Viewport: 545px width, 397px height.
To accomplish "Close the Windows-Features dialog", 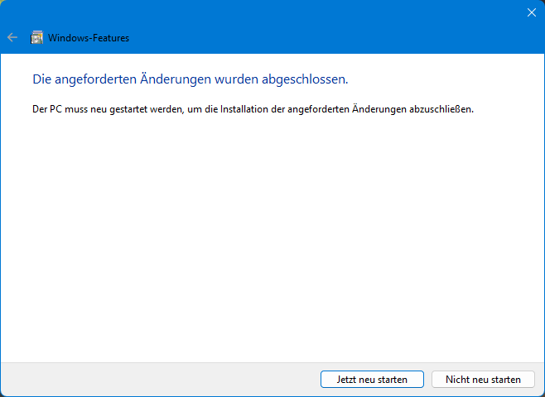I will [531, 12].
